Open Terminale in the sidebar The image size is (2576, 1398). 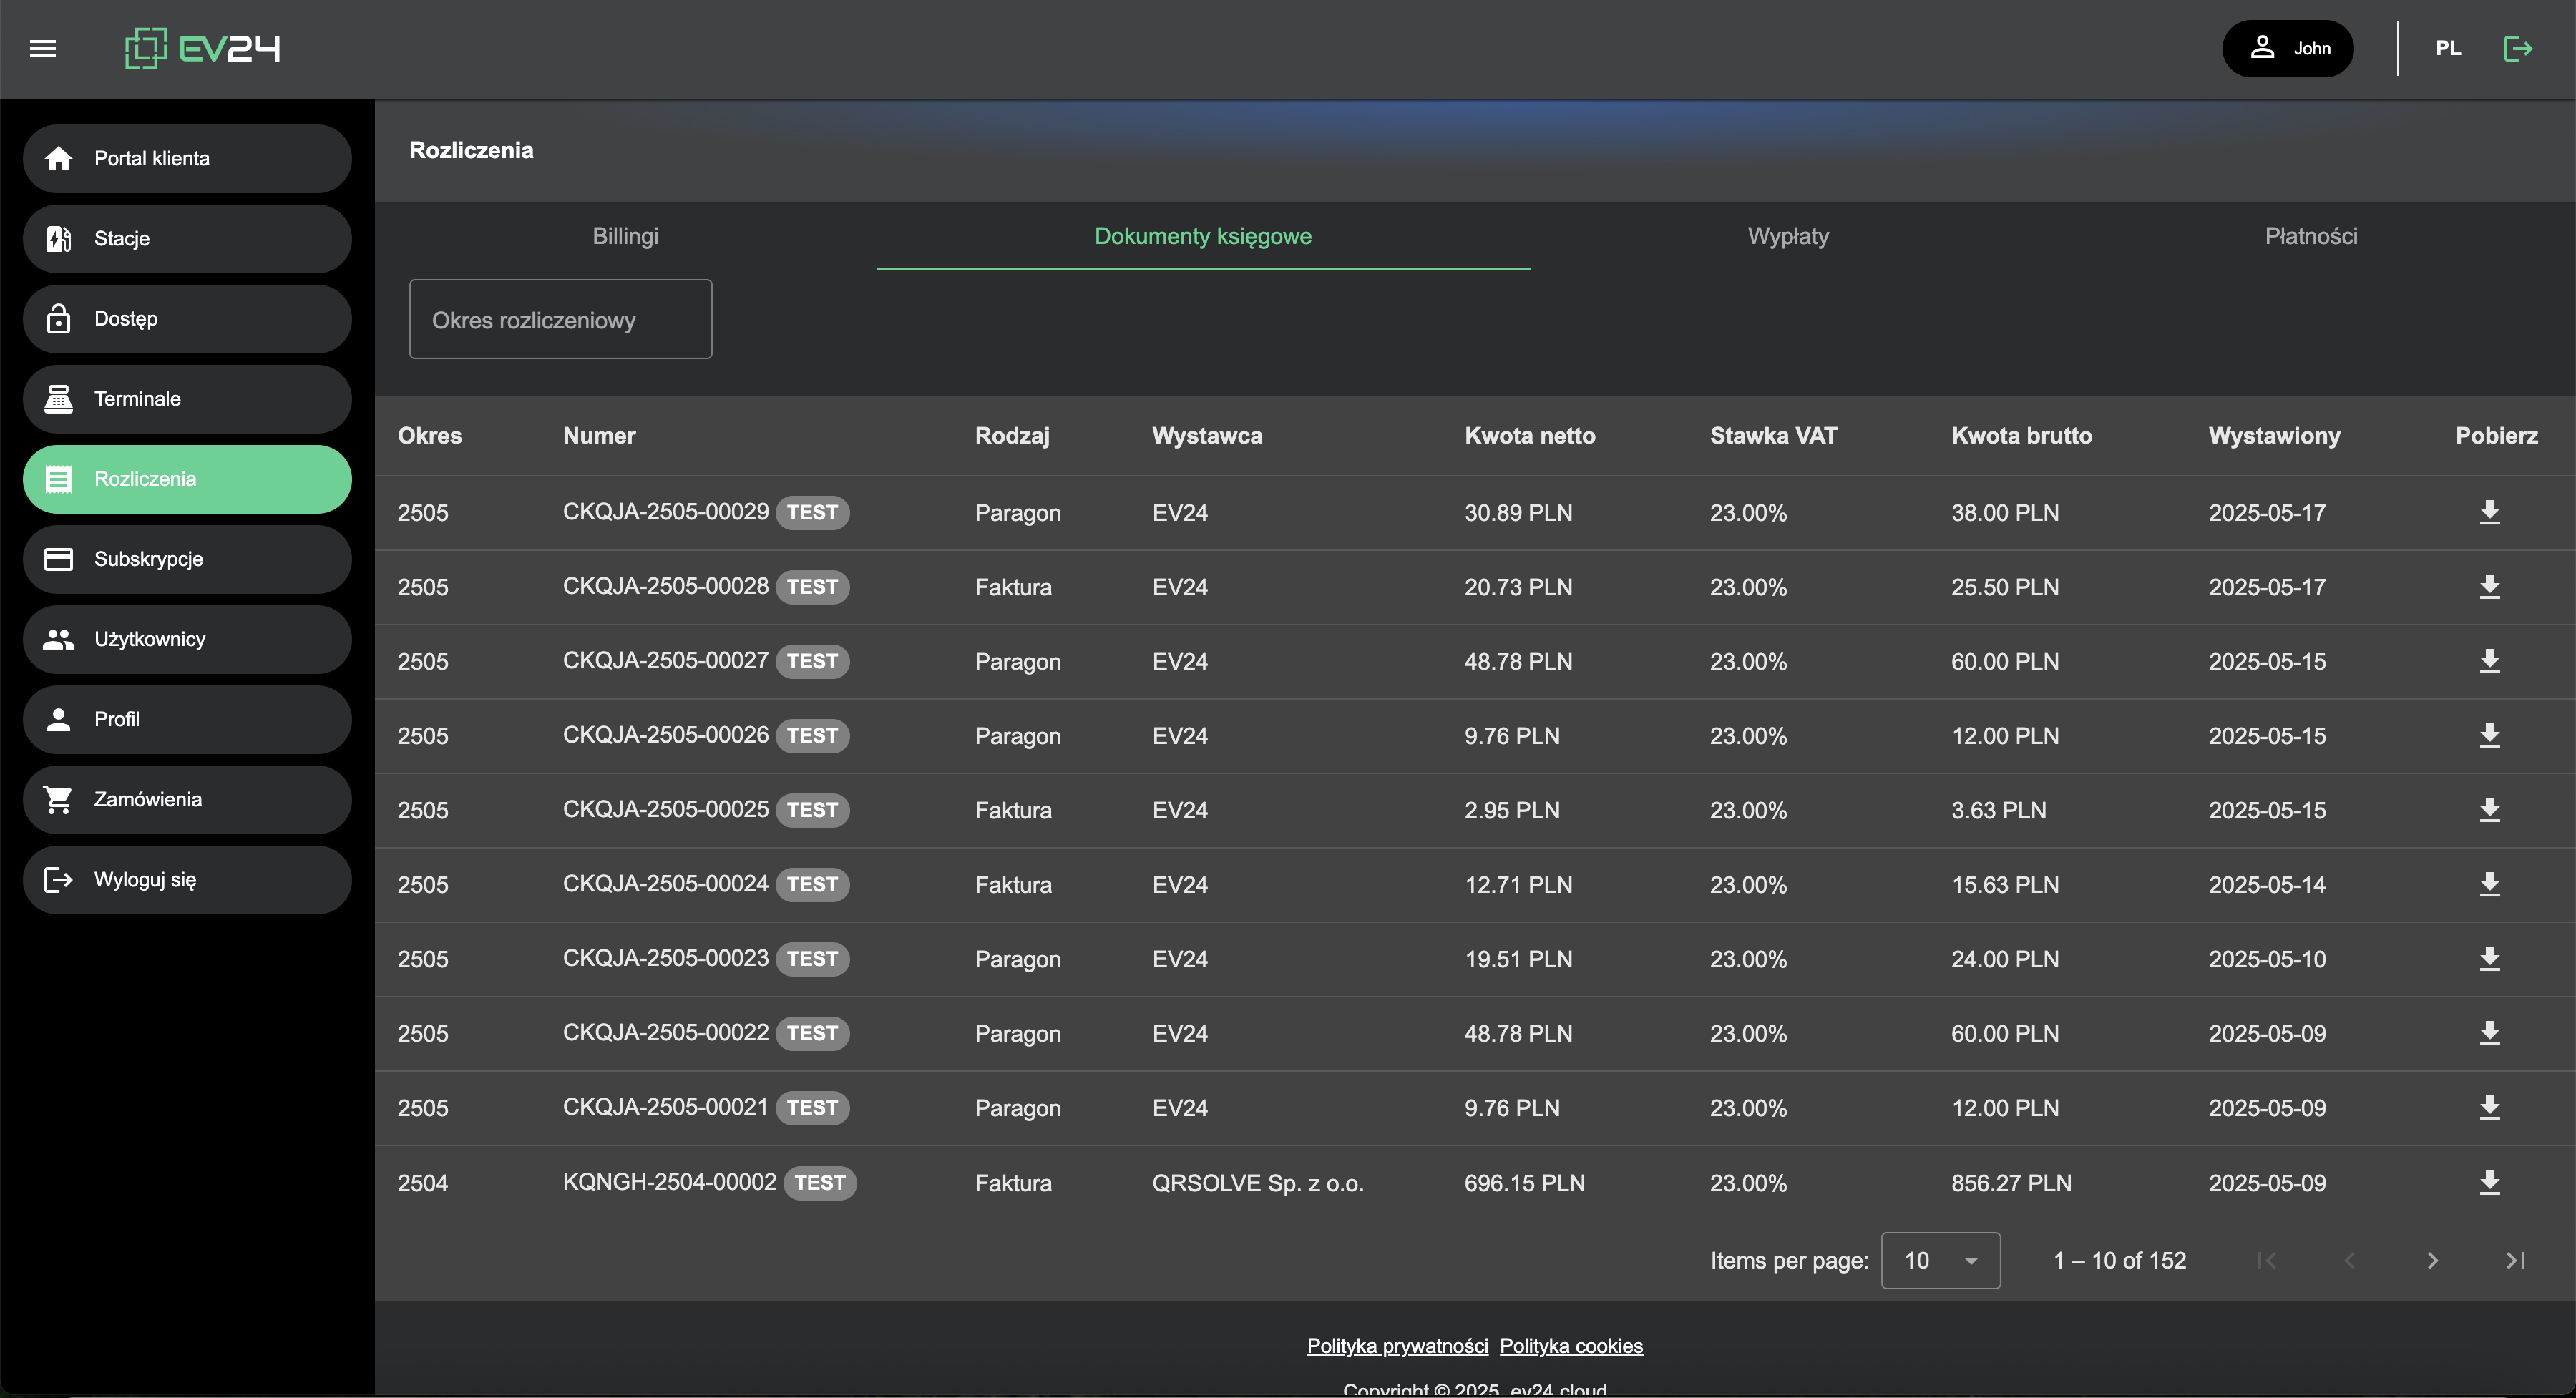(187, 398)
